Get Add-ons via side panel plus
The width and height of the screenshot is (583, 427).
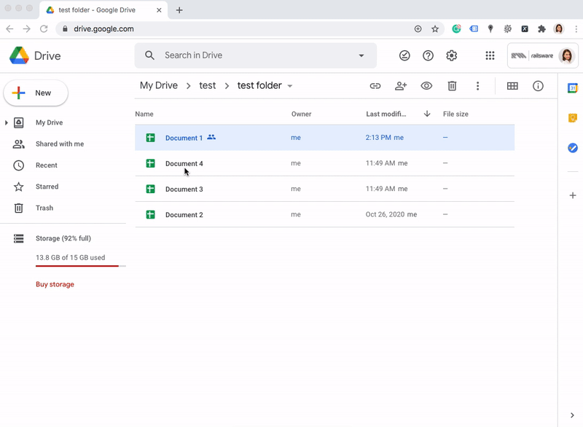pyautogui.click(x=573, y=195)
